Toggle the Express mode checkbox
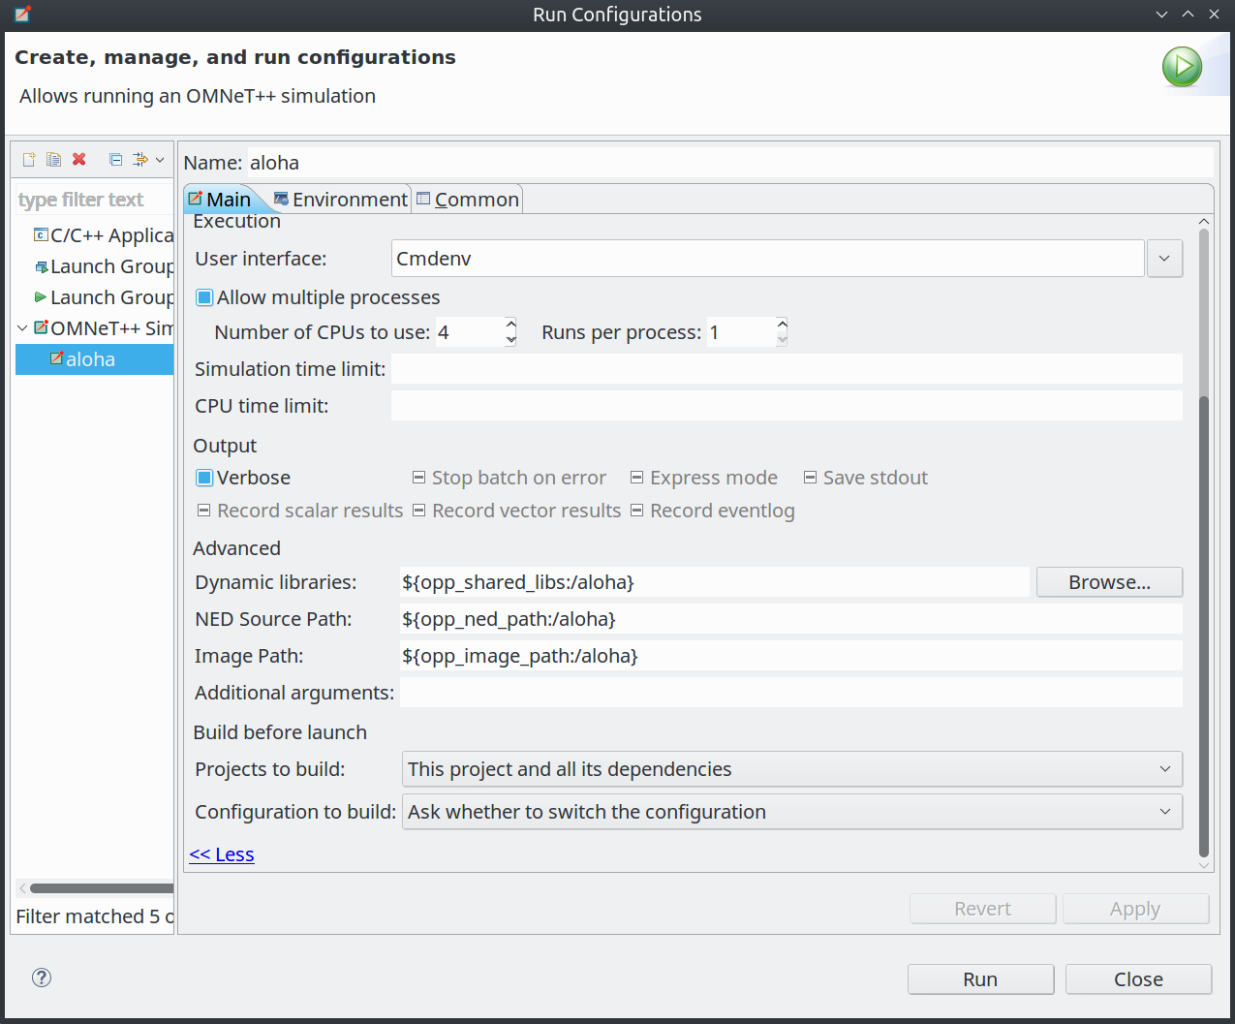 (637, 478)
